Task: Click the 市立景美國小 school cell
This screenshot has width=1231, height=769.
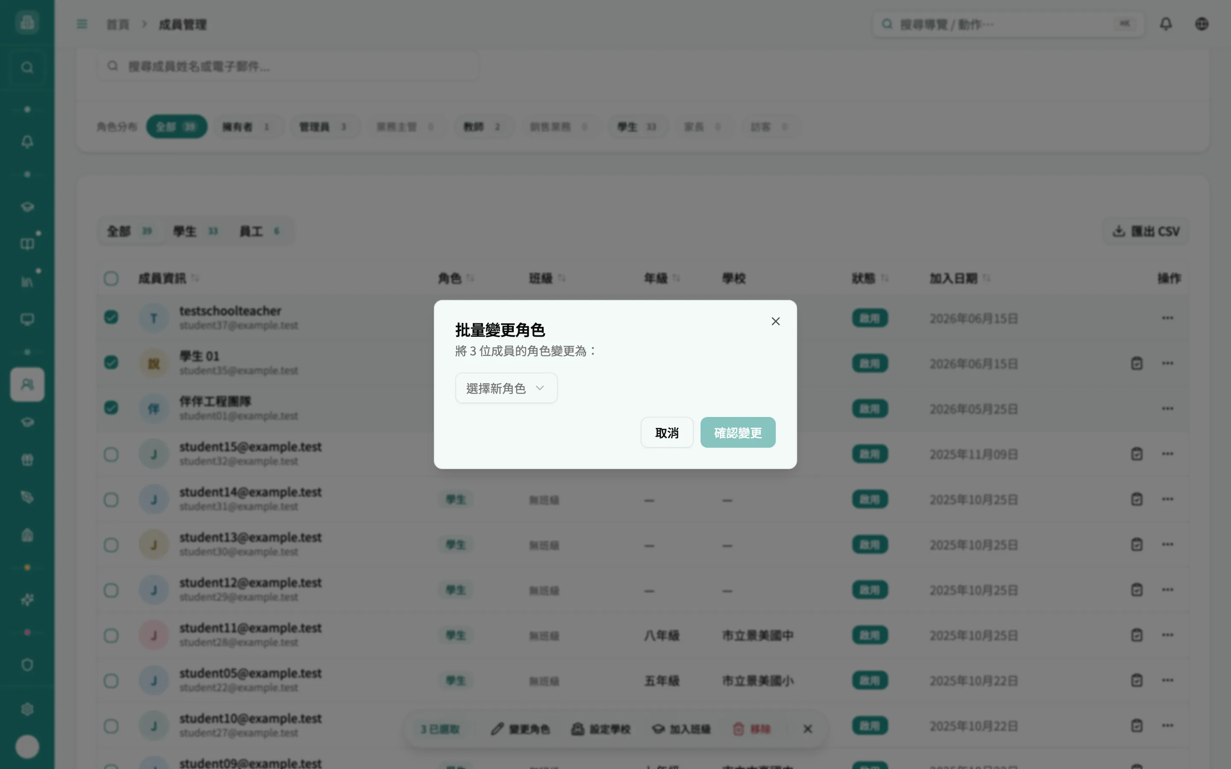Action: [758, 681]
